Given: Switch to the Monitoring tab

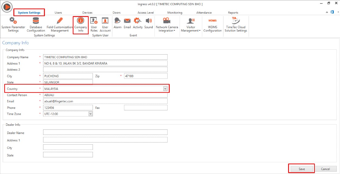Looking at the screenshot, I should pos(175,12).
